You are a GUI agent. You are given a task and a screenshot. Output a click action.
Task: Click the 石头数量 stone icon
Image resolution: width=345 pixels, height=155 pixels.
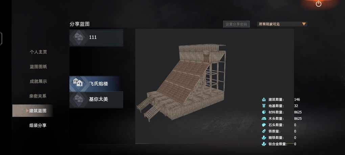(x=264, y=125)
